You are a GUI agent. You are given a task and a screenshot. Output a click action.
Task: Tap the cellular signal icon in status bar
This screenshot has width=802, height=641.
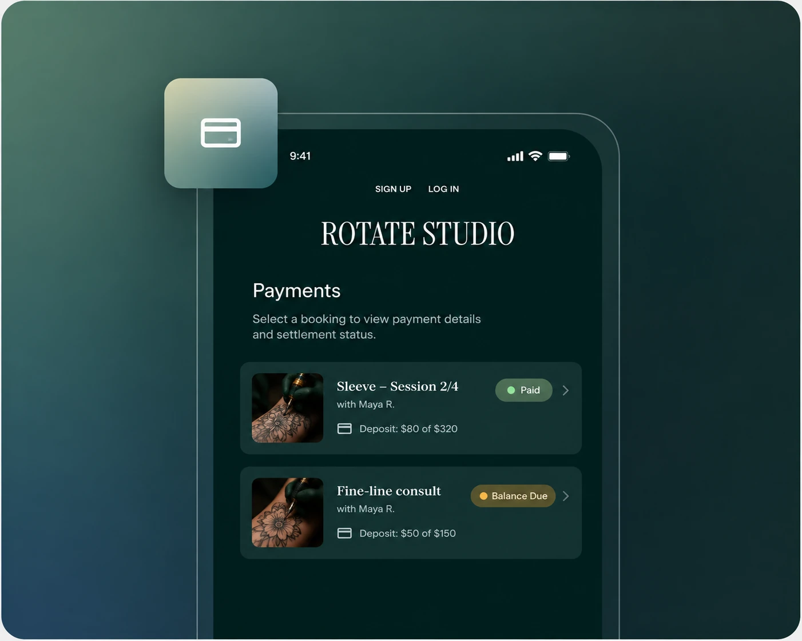point(515,156)
